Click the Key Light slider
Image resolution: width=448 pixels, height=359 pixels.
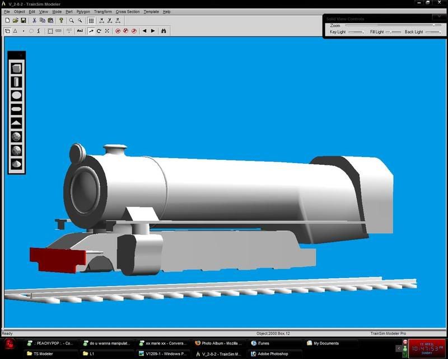coord(356,33)
